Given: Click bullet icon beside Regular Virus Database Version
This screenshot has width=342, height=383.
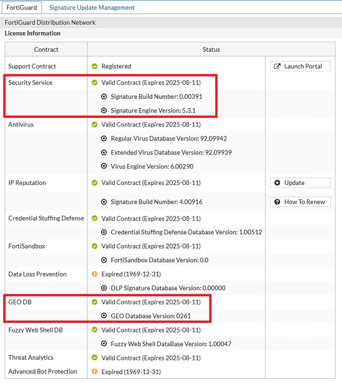Looking at the screenshot, I should point(104,139).
